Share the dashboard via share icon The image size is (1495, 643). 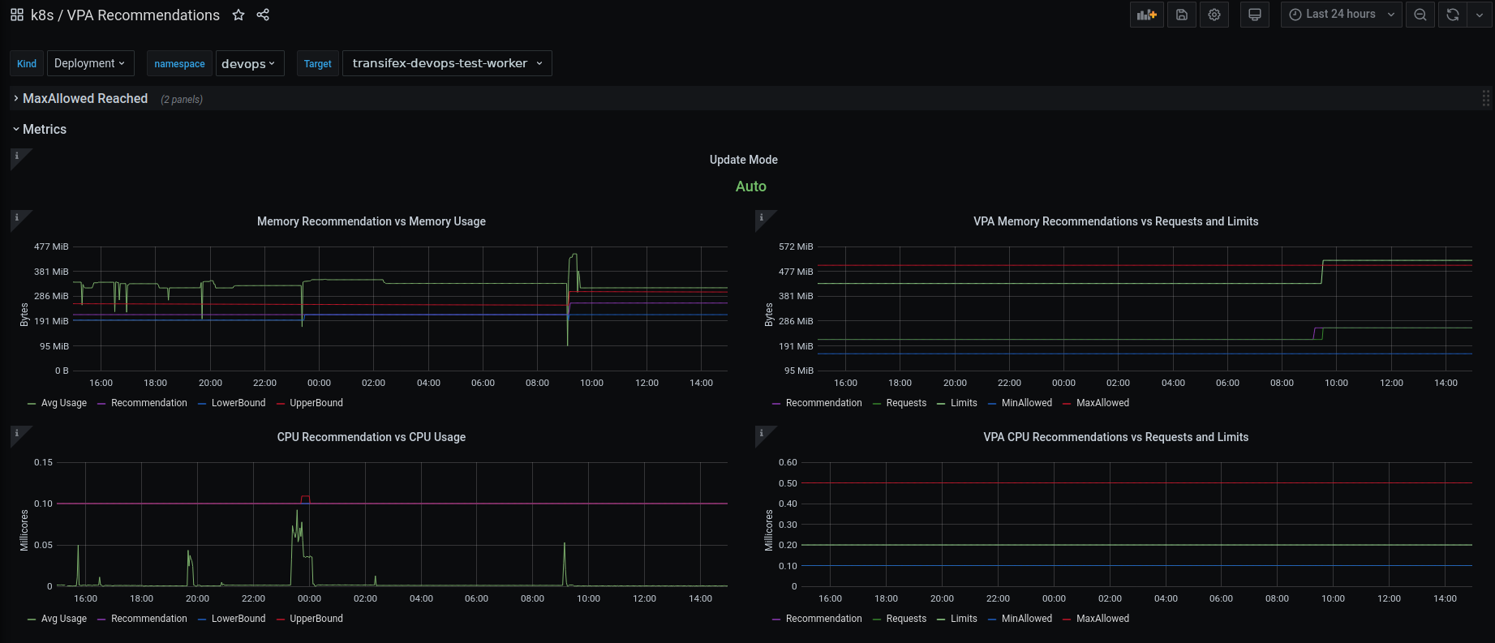[x=263, y=15]
